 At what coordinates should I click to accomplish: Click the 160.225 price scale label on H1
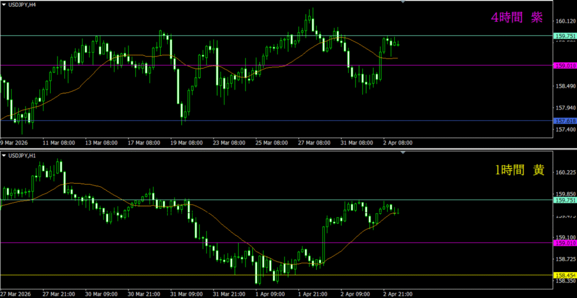click(565, 173)
